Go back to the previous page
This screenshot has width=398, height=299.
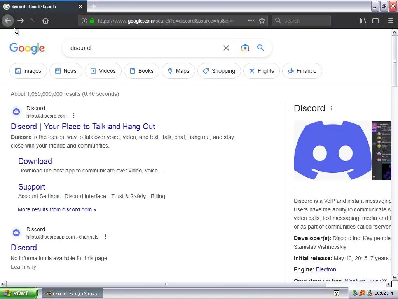[8, 21]
